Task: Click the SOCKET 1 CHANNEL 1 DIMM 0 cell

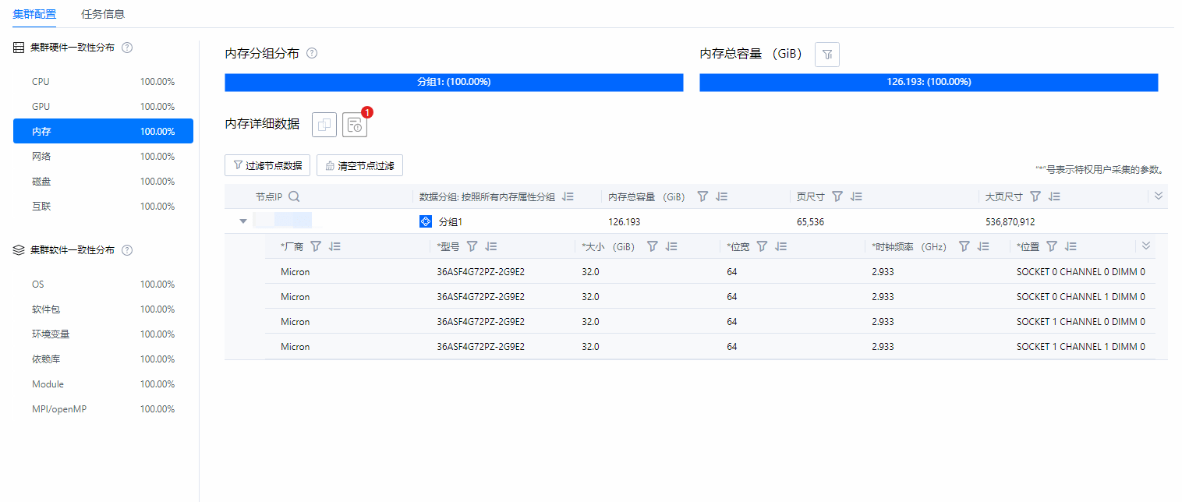Action: coord(1081,347)
